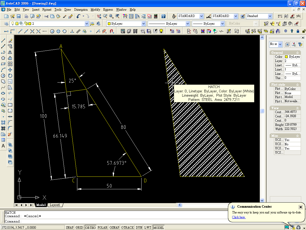Viewport: 306px width, 230px height.
Task: Close the Properties palette
Action: click(x=303, y=38)
